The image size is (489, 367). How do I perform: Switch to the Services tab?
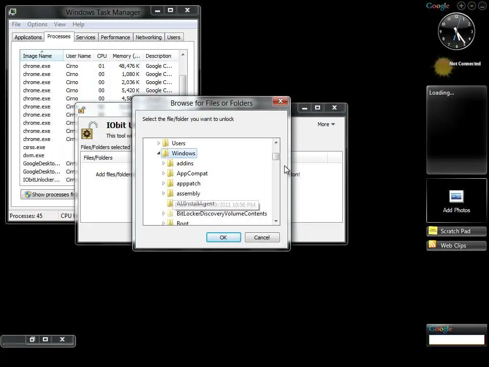pyautogui.click(x=85, y=37)
